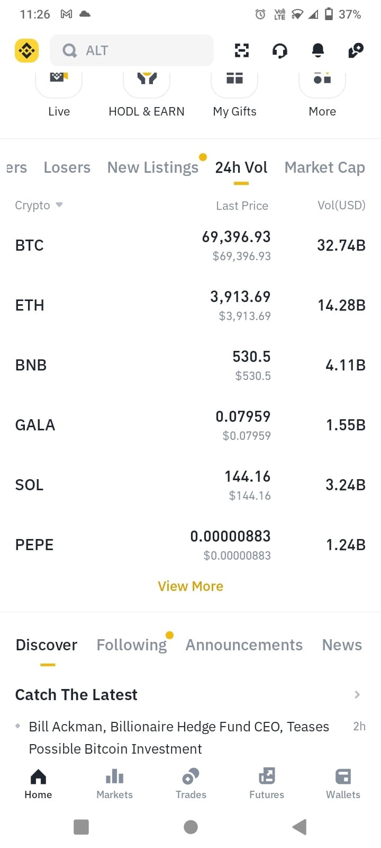Expand Catch The Latest chevron
The image size is (381, 848).
tap(357, 694)
